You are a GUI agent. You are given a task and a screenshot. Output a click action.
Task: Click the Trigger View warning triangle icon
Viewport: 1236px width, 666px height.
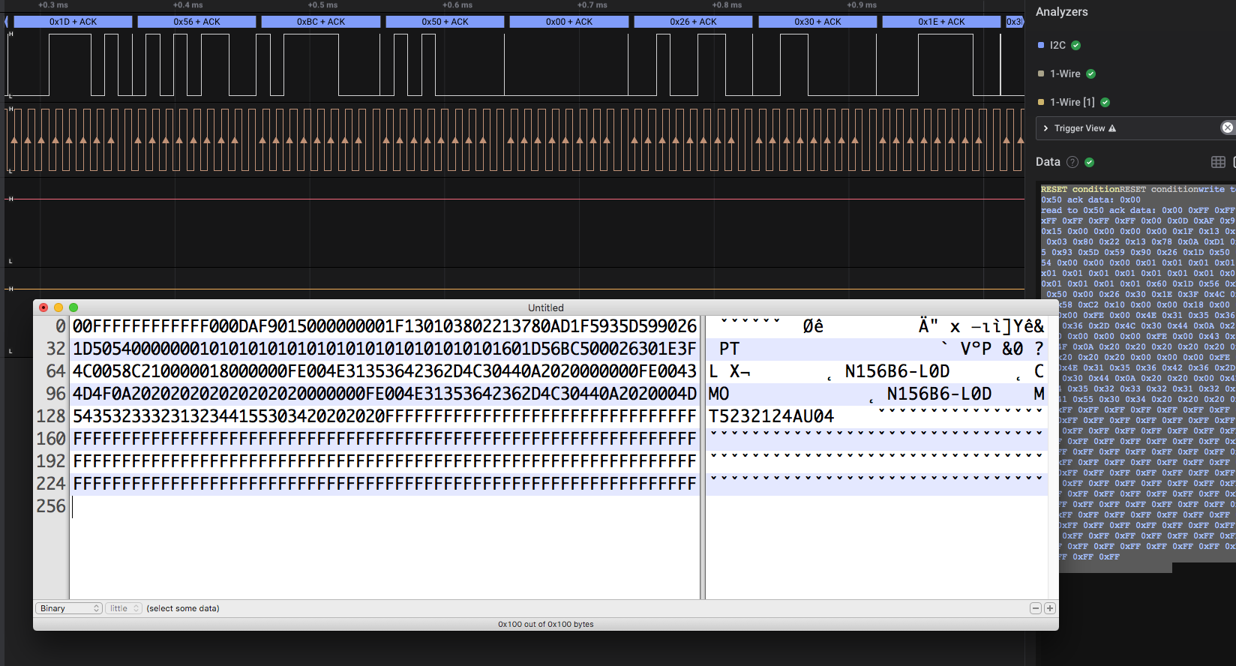tap(1112, 129)
